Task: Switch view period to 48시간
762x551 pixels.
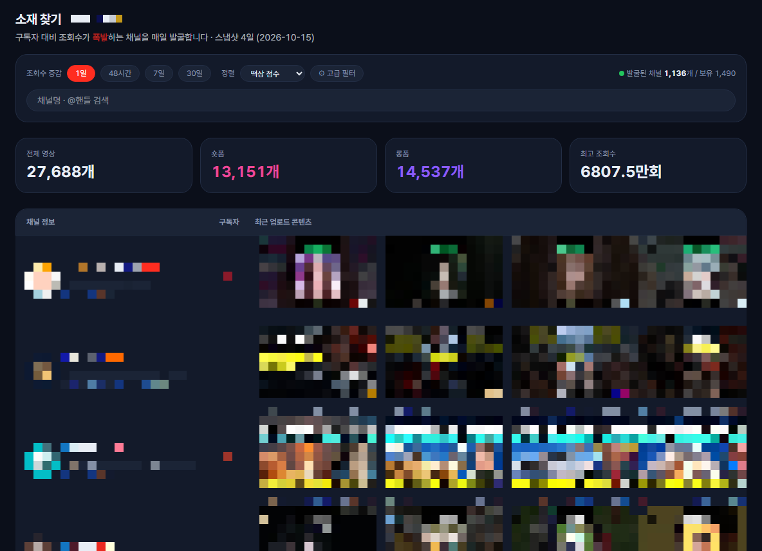Action: [x=120, y=73]
